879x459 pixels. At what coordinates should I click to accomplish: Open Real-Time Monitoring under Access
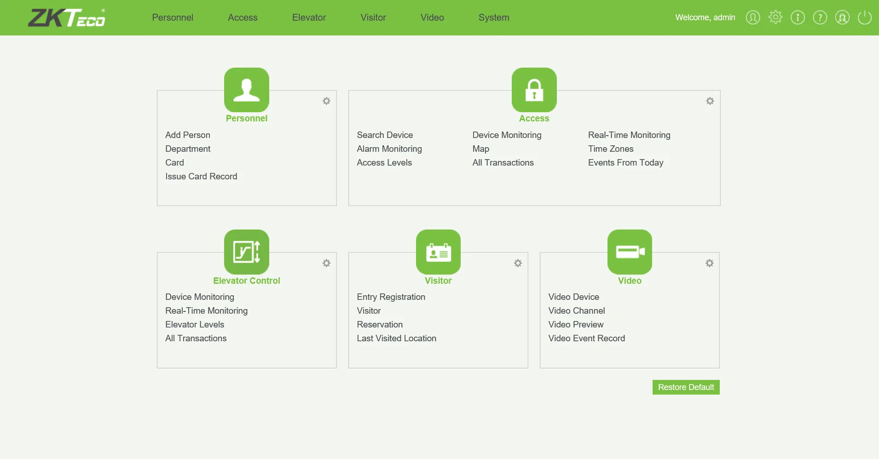point(629,135)
